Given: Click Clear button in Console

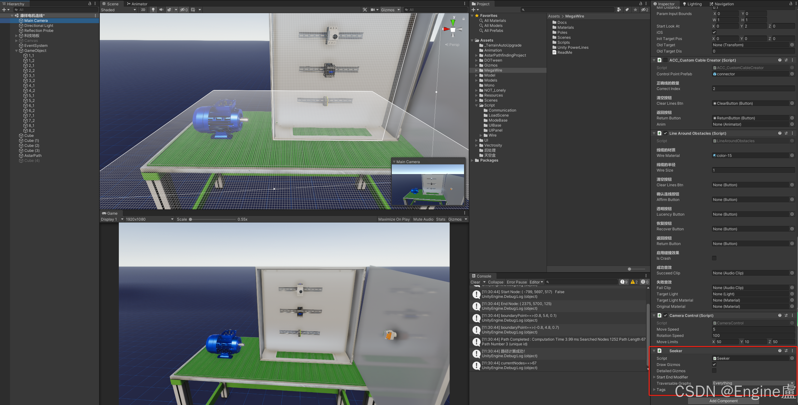Looking at the screenshot, I should (x=475, y=282).
